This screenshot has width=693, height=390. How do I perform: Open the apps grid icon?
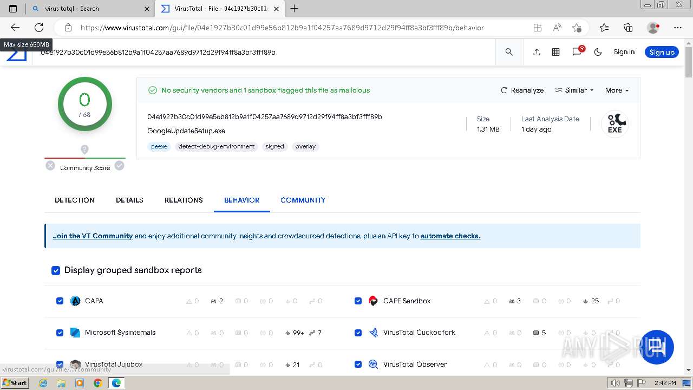point(555,52)
